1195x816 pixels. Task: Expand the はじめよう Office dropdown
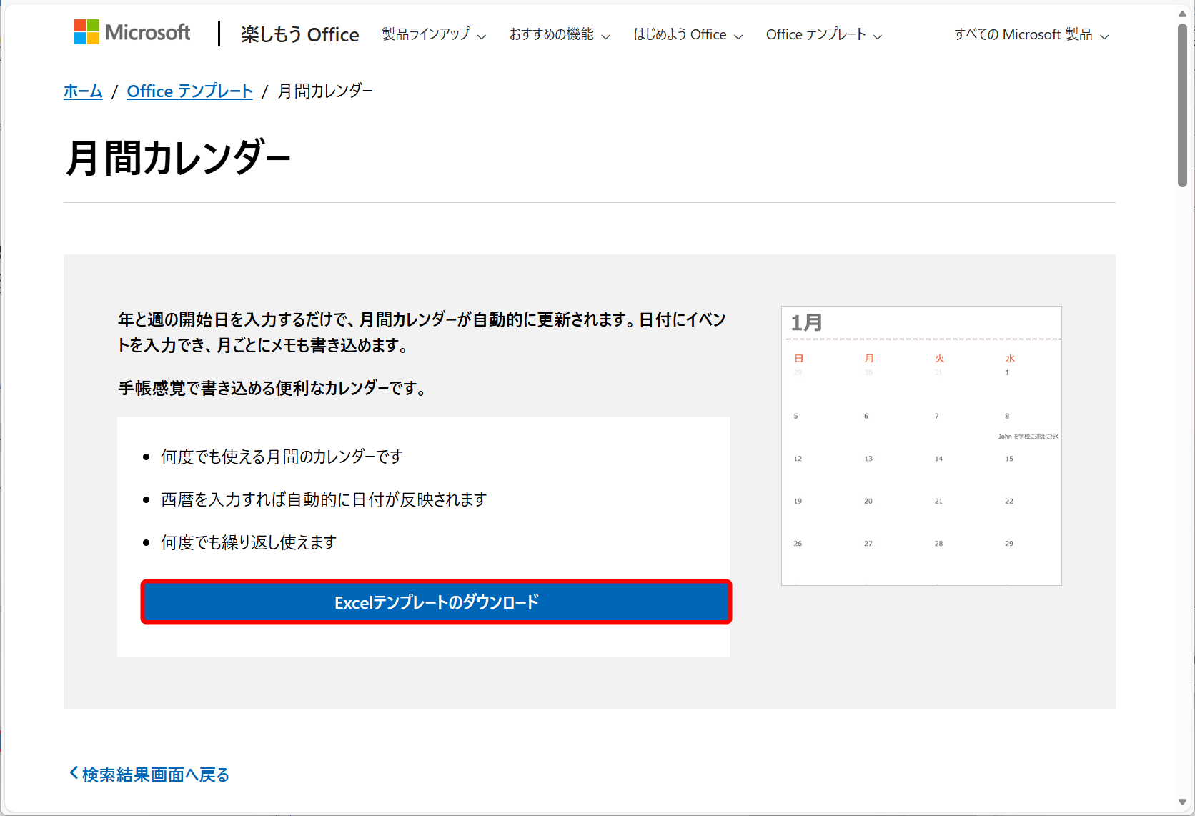pyautogui.click(x=681, y=34)
